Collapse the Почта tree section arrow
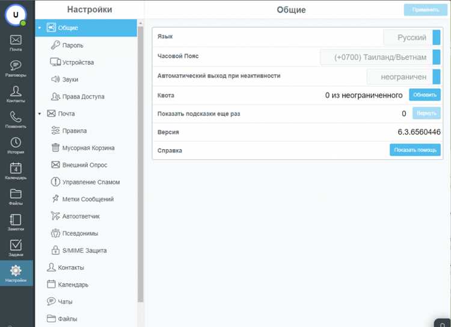Screen dimensions: 451x327 pos(40,114)
